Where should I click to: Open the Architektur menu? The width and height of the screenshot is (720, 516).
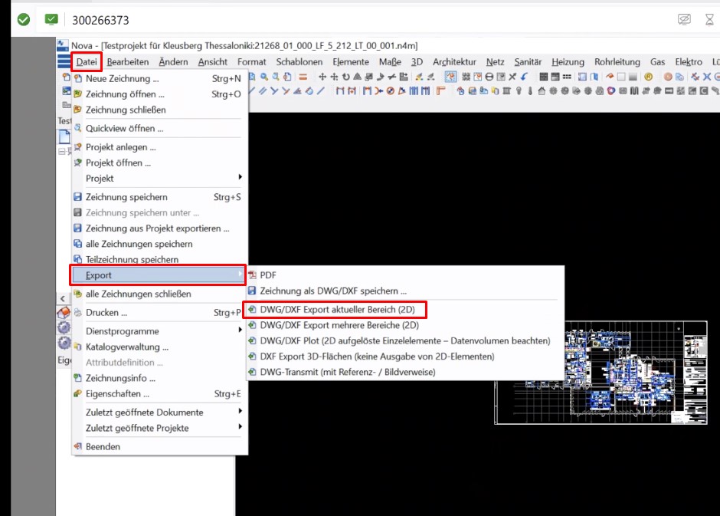tap(454, 61)
